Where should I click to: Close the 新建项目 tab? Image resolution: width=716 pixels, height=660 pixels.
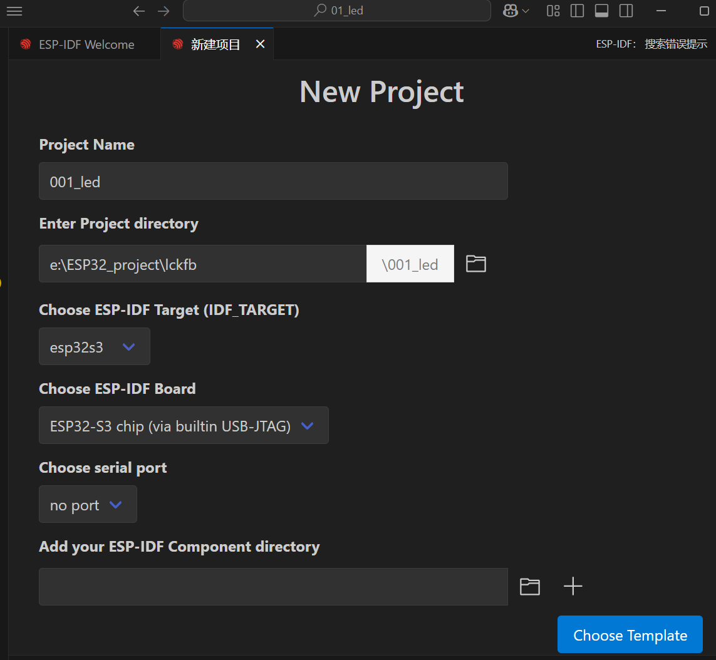pyautogui.click(x=261, y=44)
